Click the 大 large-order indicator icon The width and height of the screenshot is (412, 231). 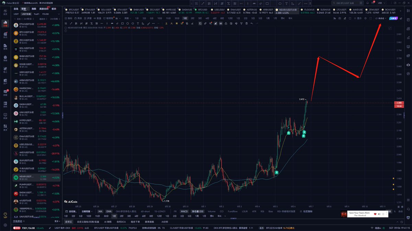[172, 24]
